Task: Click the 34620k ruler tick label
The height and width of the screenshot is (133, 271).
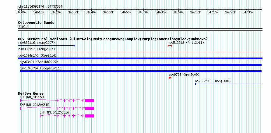Action: (56, 12)
